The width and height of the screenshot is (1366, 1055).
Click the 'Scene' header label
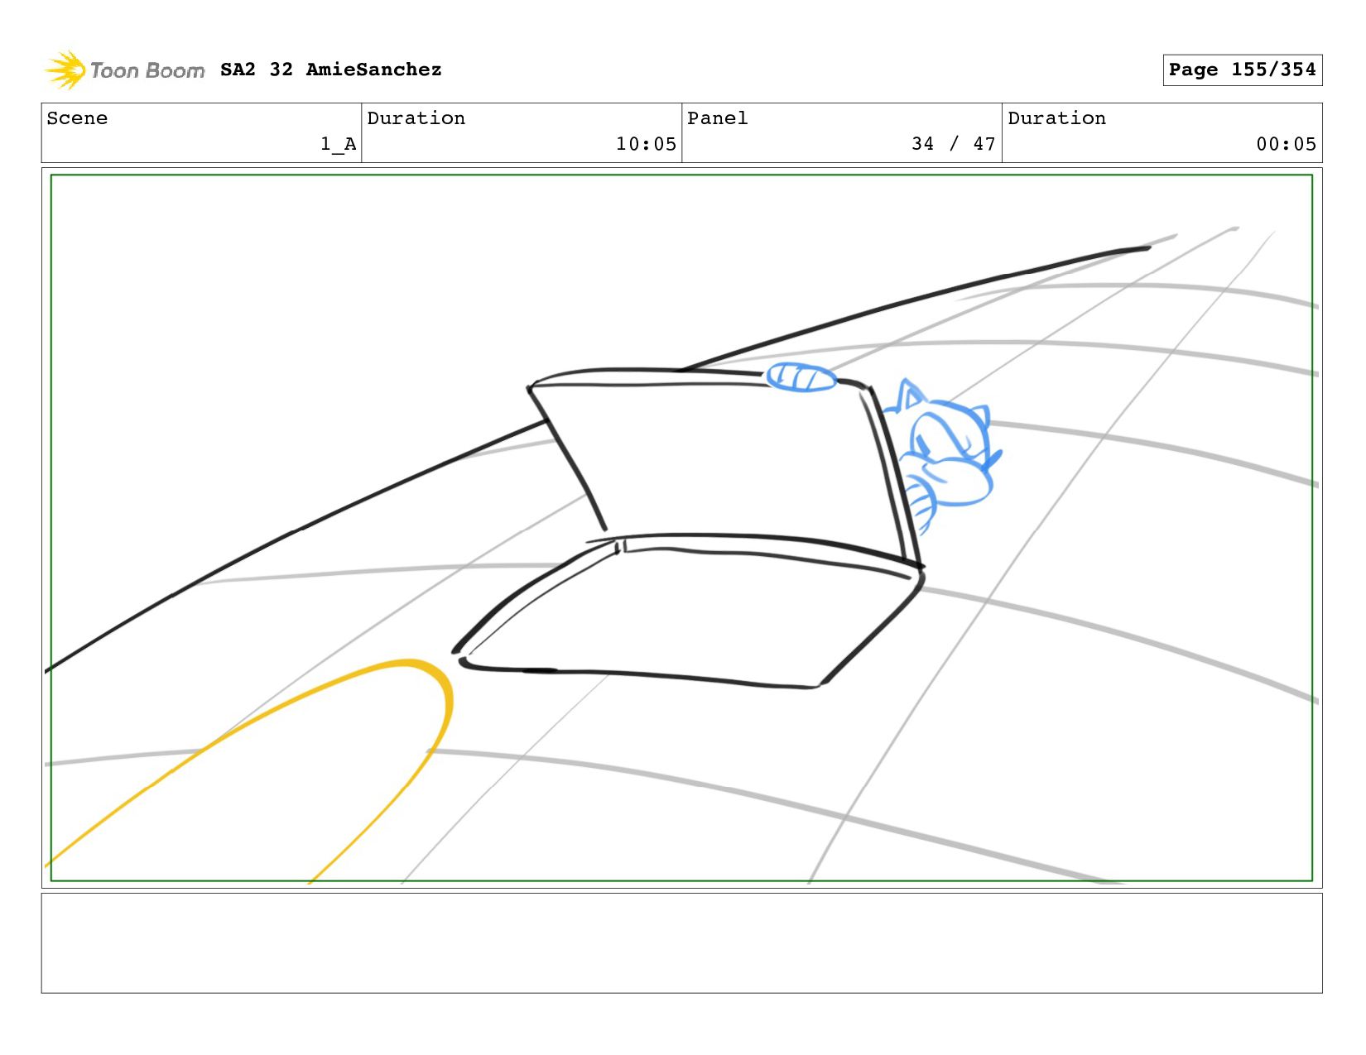click(x=77, y=118)
